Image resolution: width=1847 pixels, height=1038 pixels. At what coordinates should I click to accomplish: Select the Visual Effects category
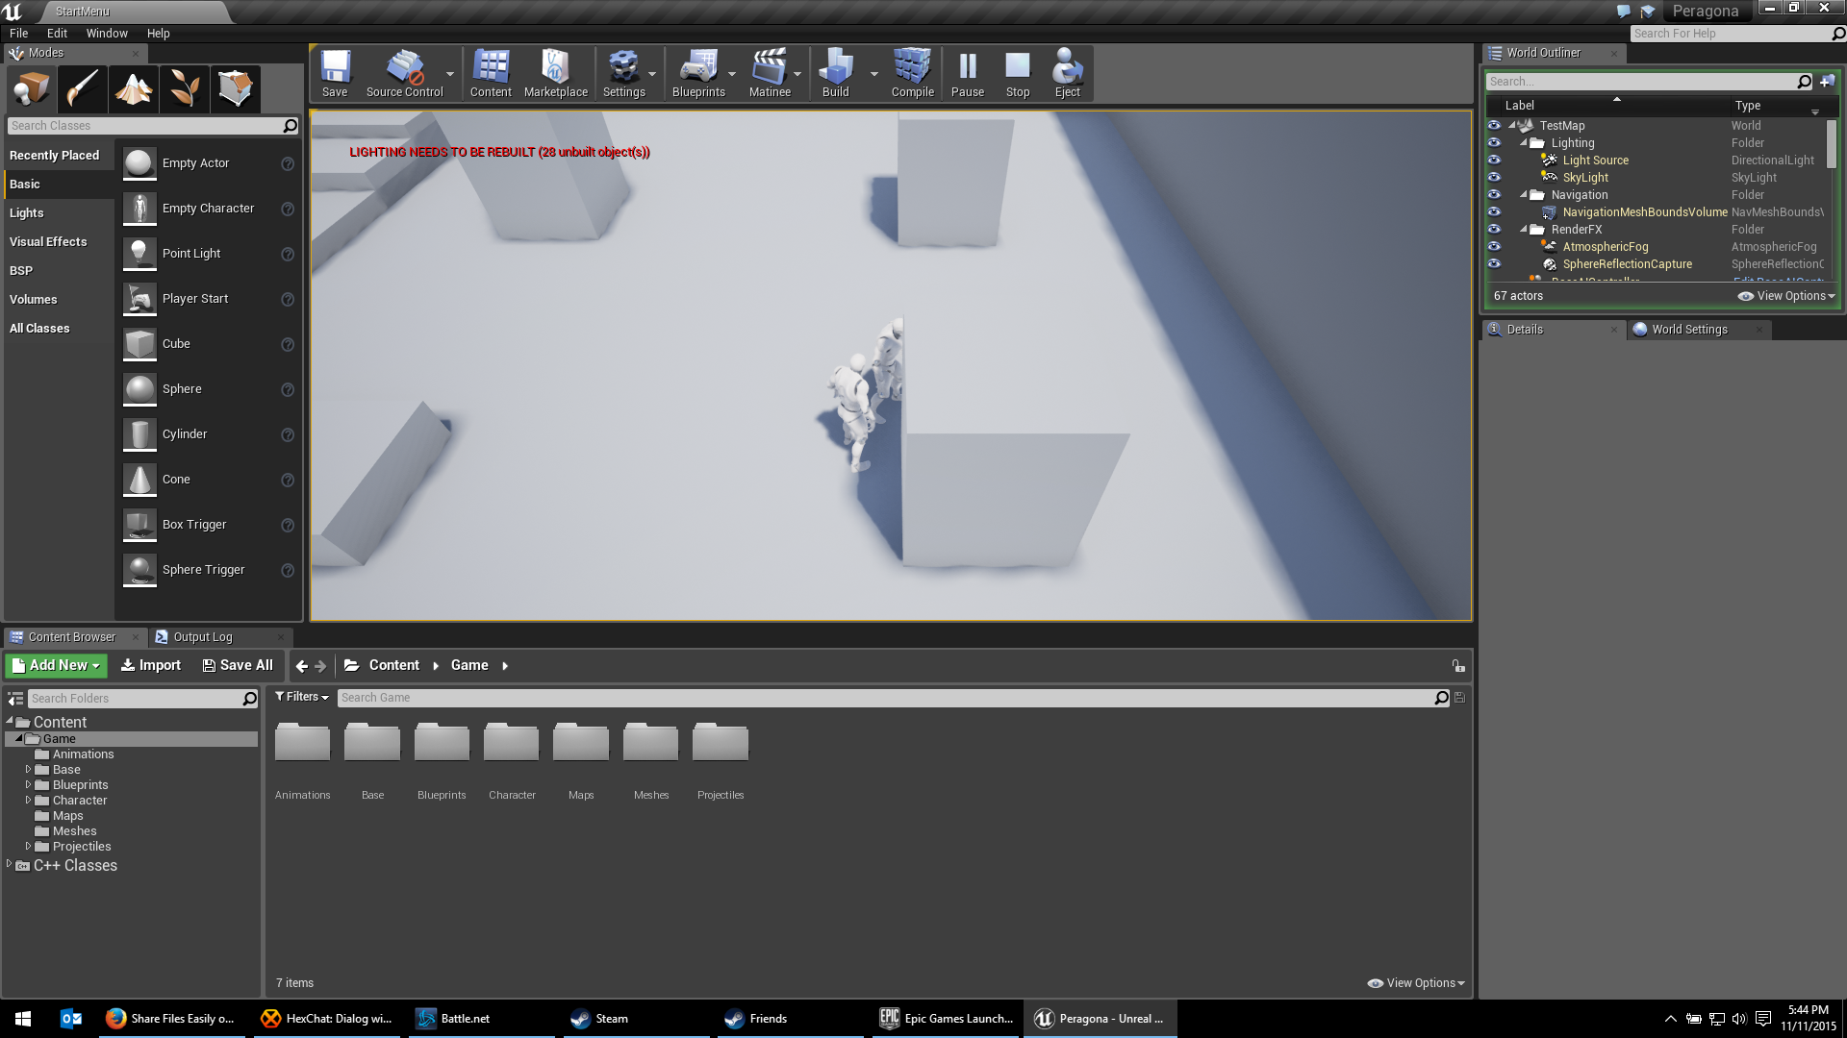click(48, 242)
